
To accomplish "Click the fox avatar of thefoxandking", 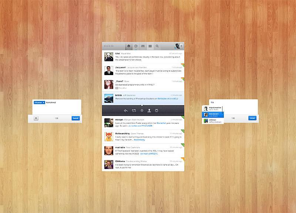I will coord(108,136).
